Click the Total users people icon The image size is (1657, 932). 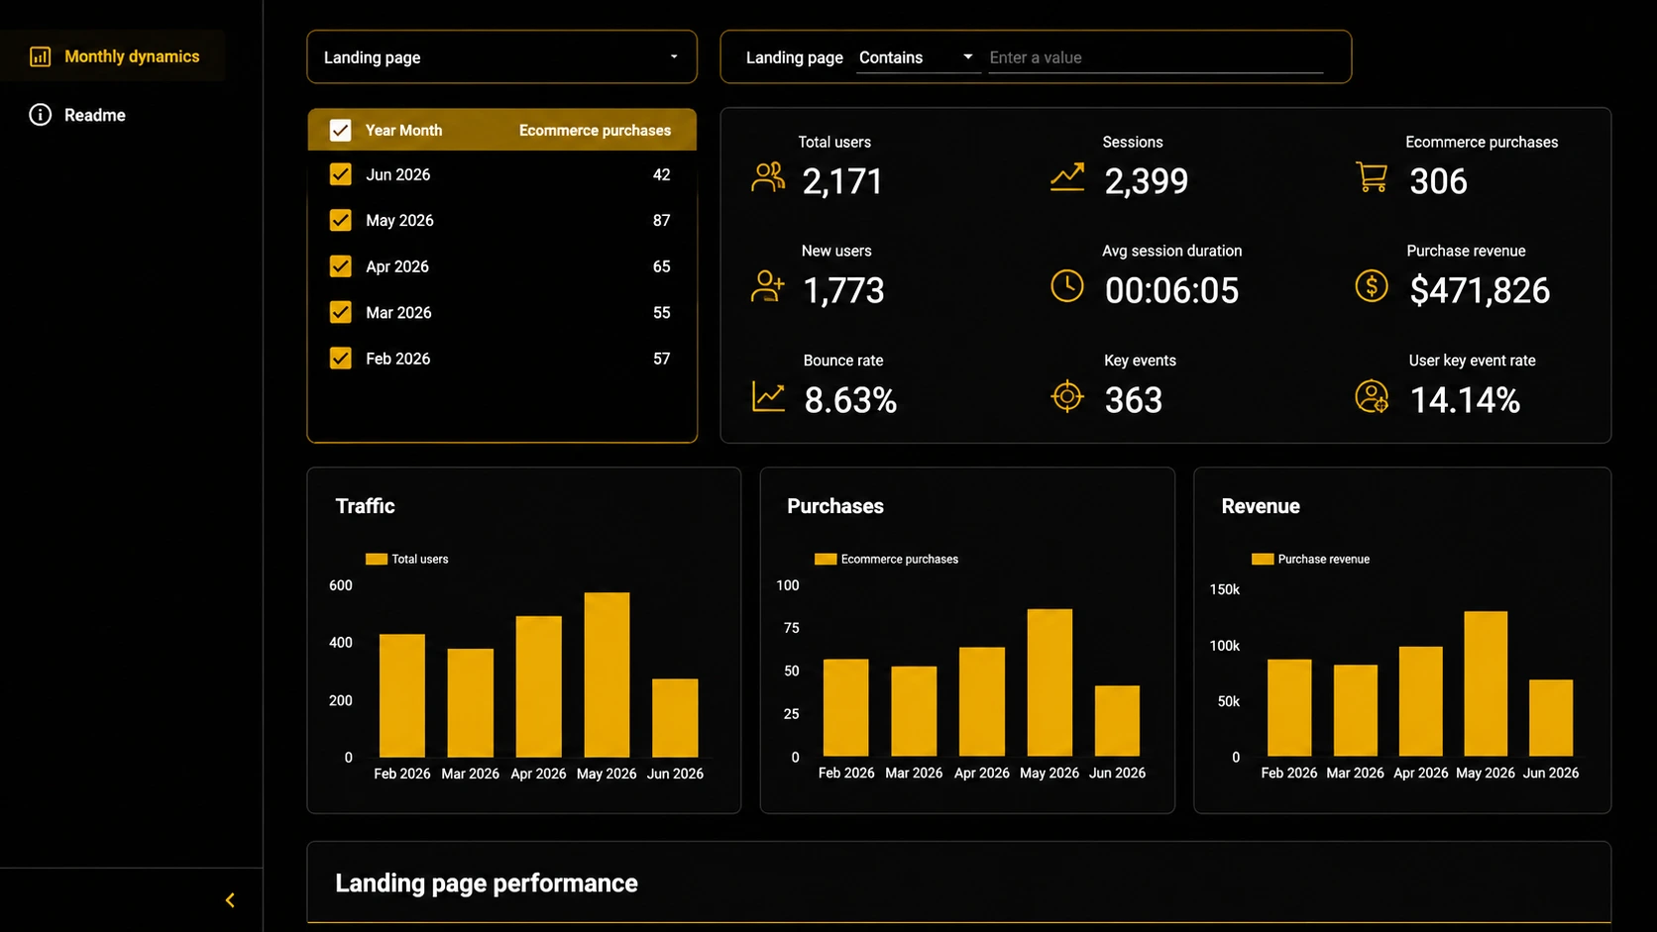click(768, 177)
